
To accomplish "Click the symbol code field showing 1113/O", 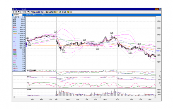I will click(18, 15).
